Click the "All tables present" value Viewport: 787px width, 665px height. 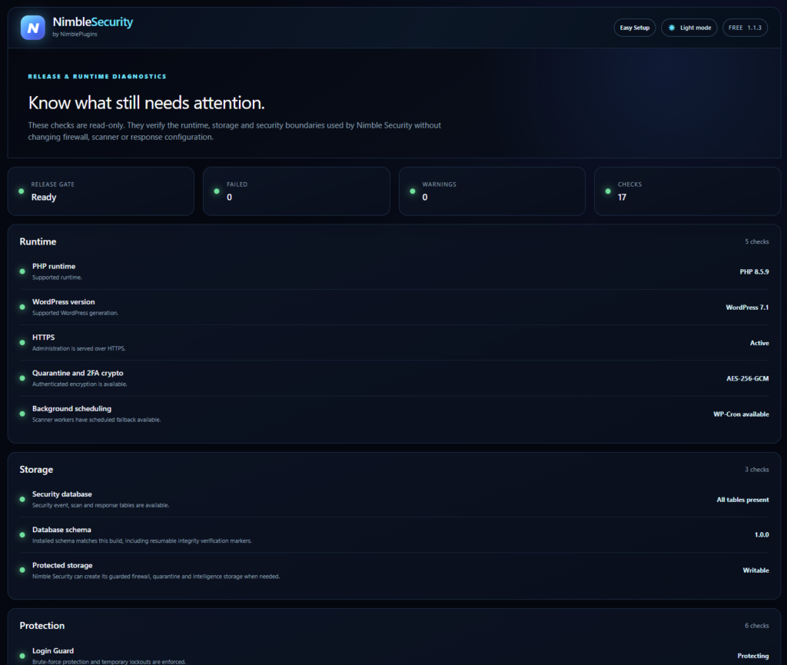[x=742, y=500]
